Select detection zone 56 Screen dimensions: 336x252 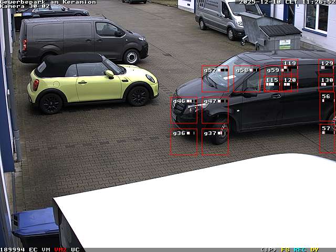point(327,107)
